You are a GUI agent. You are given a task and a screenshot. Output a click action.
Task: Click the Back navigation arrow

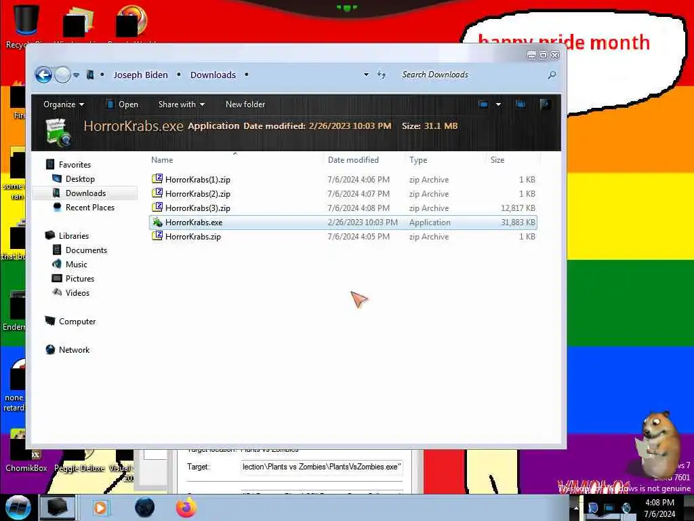coord(43,75)
